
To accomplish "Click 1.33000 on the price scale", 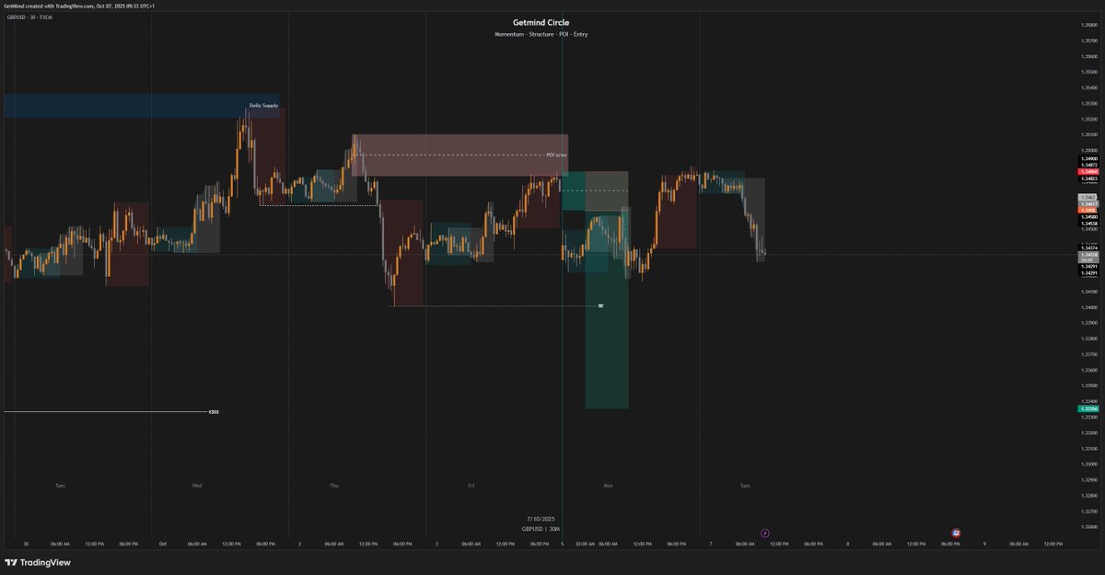I will click(x=1088, y=465).
